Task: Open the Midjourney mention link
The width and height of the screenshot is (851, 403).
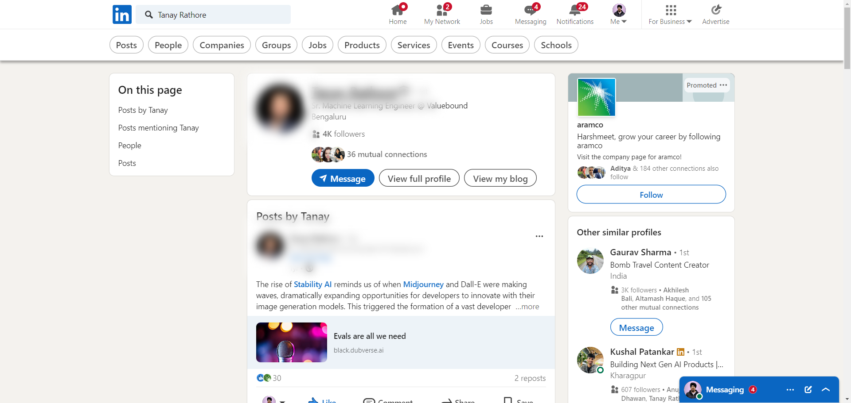Action: tap(423, 284)
